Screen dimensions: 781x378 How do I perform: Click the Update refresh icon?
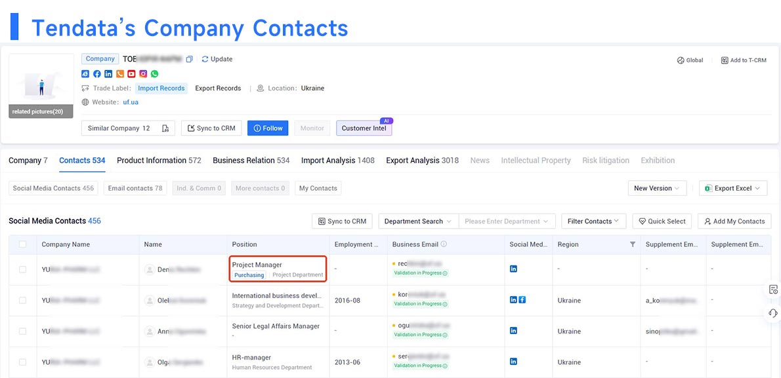[205, 59]
